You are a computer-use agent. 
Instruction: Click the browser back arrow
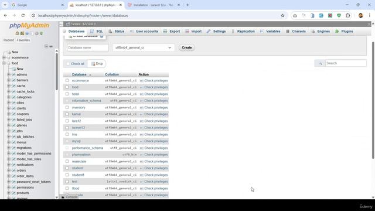[x=5, y=16]
